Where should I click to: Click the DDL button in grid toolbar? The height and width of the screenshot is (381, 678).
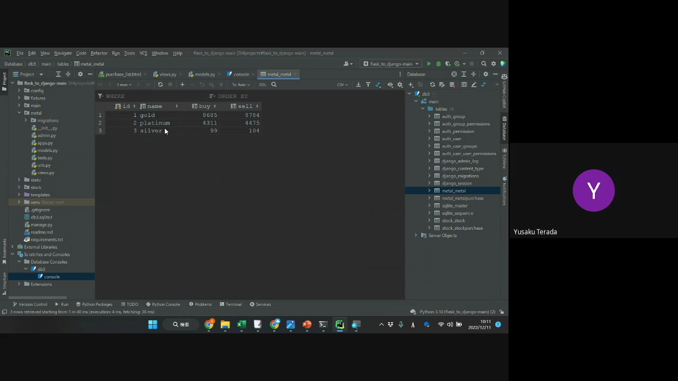[263, 85]
